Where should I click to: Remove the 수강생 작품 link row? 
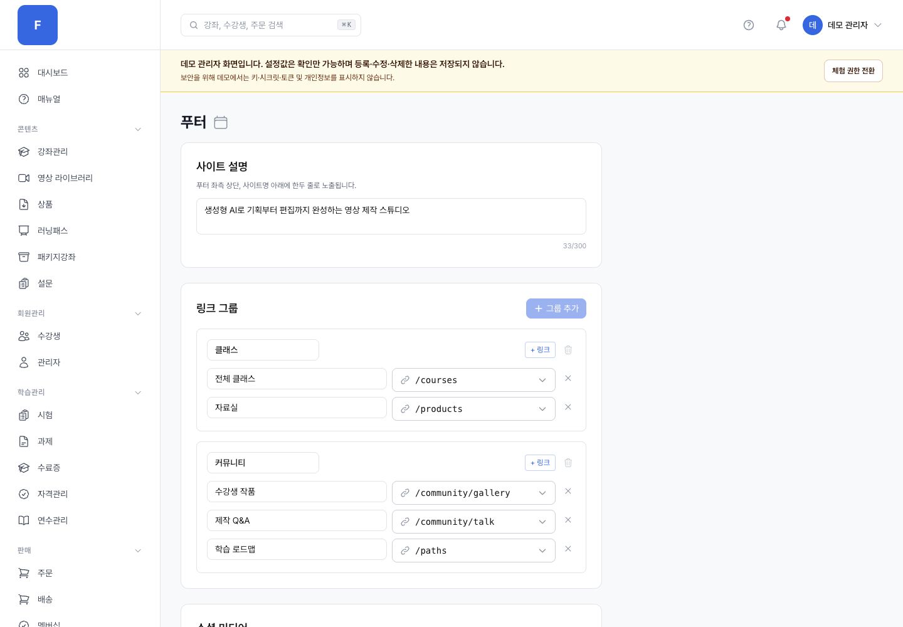(x=568, y=492)
